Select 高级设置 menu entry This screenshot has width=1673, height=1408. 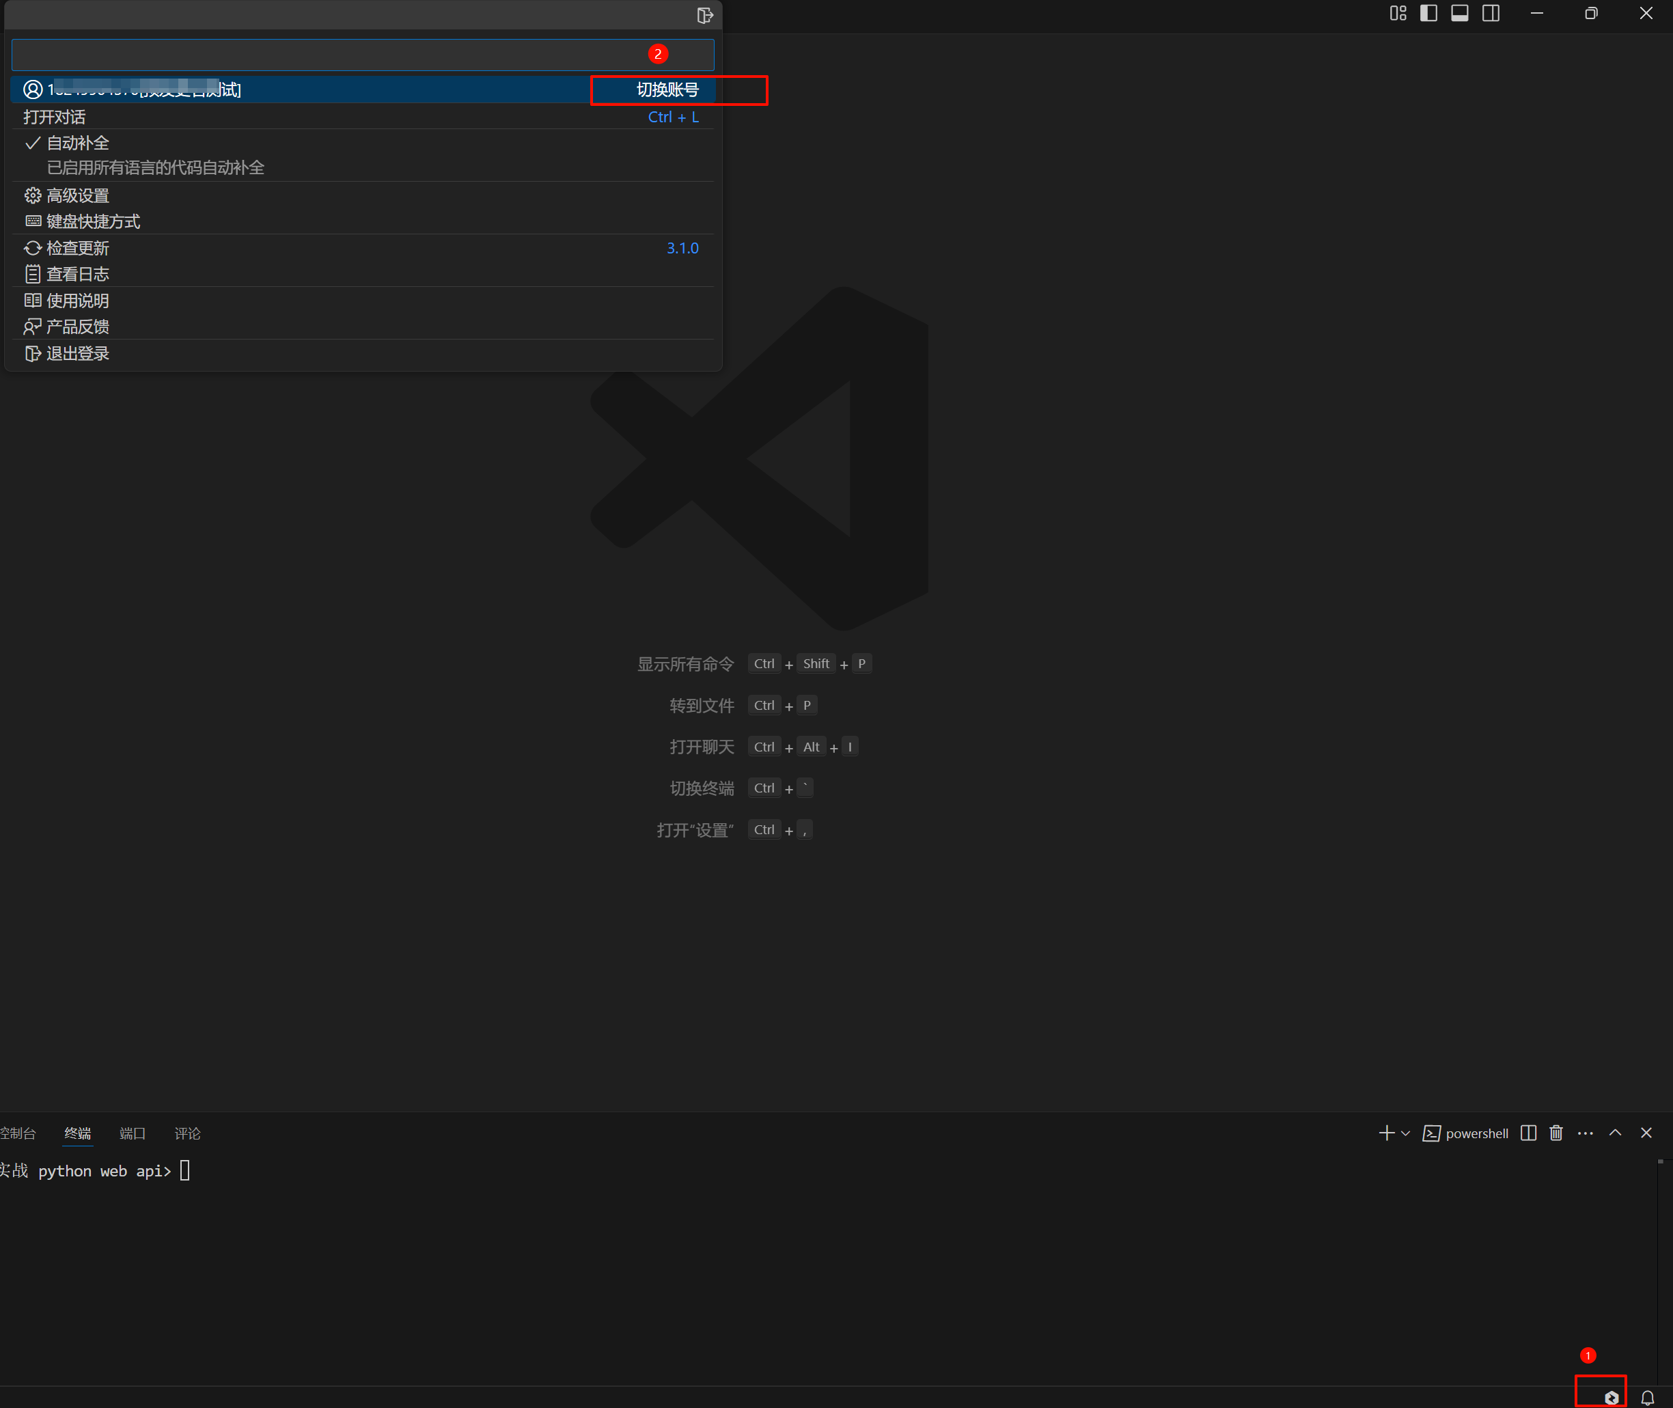tap(77, 195)
